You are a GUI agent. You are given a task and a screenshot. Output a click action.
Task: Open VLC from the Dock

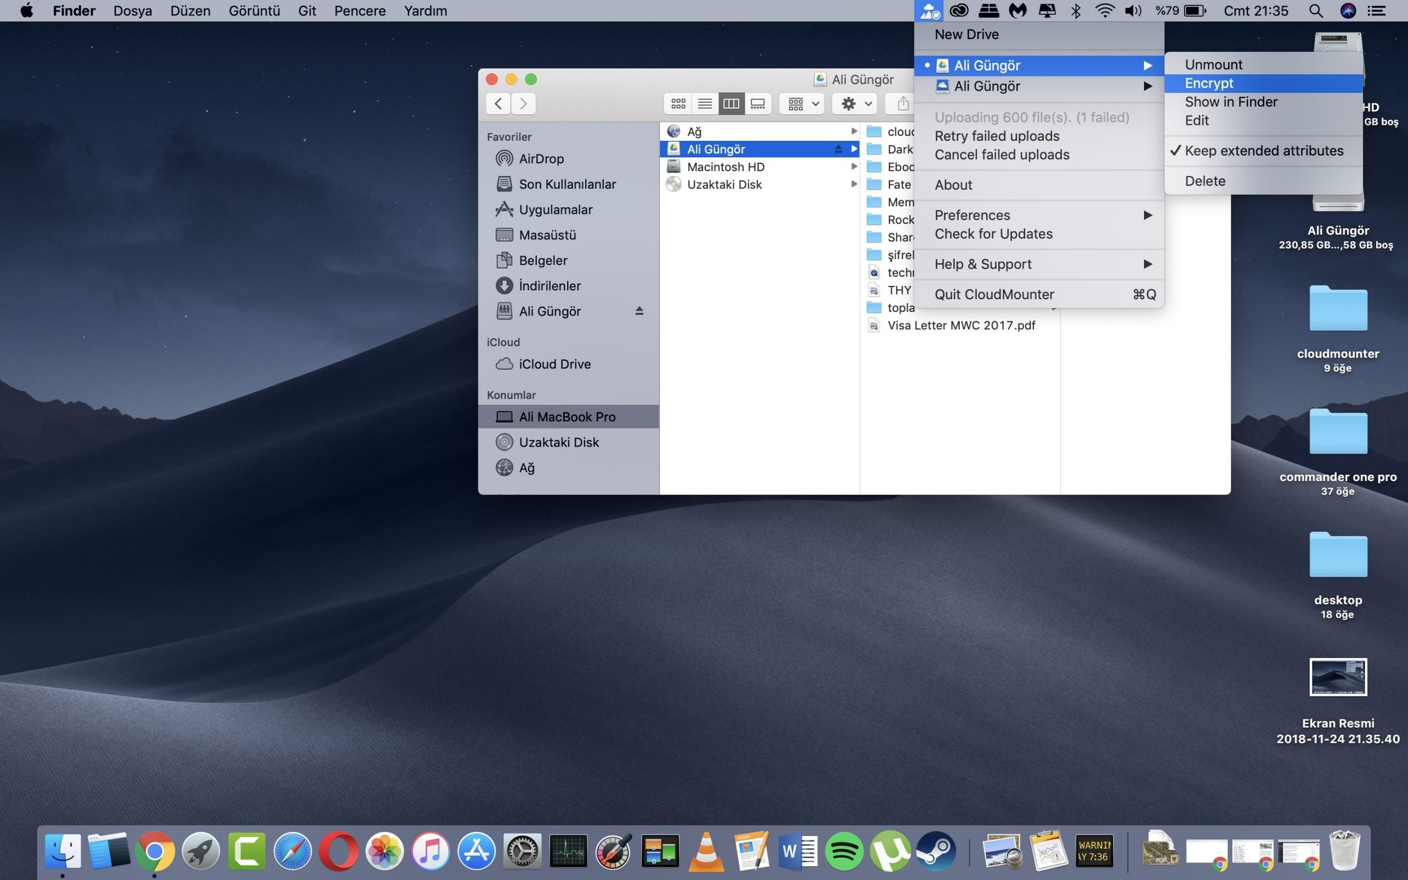[706, 851]
